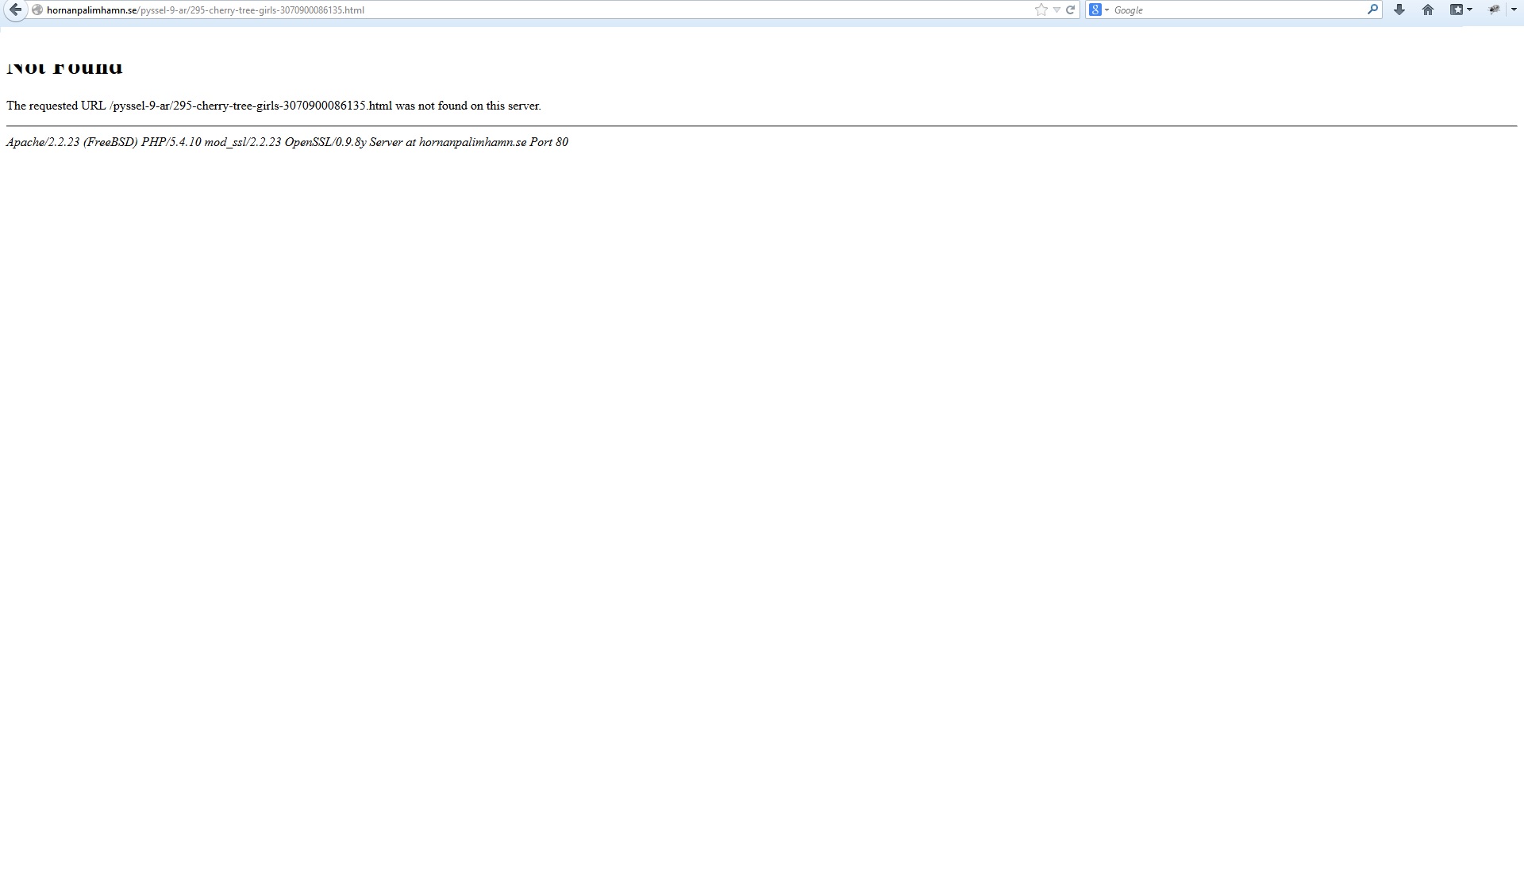
Task: Open the search engine selector arrow
Action: coord(1107,10)
